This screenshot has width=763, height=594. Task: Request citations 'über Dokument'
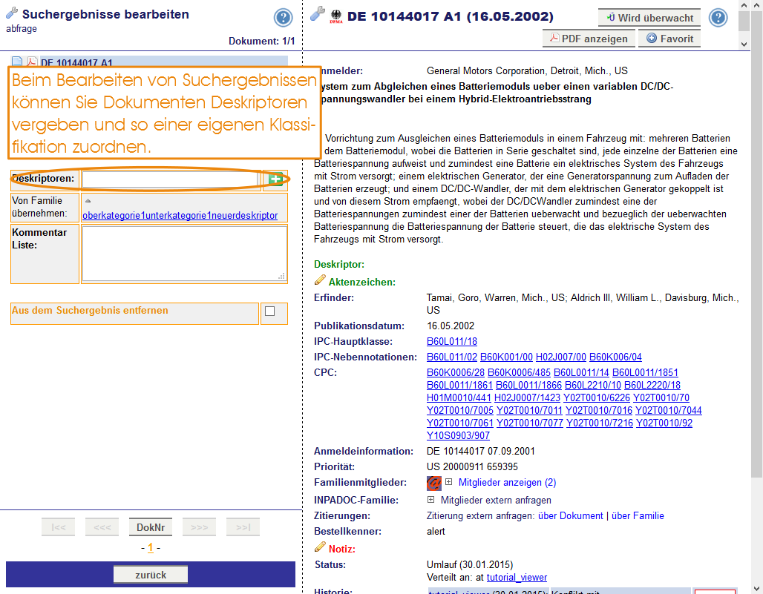[570, 515]
